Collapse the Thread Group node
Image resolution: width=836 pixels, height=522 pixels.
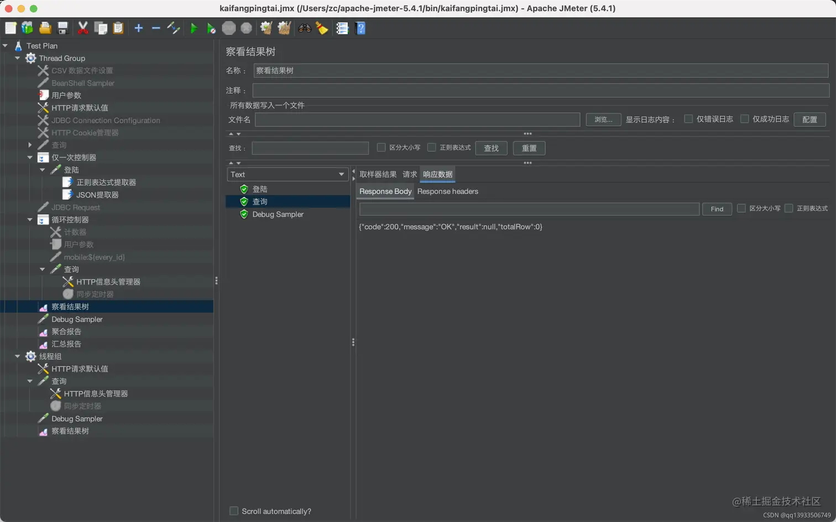click(17, 58)
